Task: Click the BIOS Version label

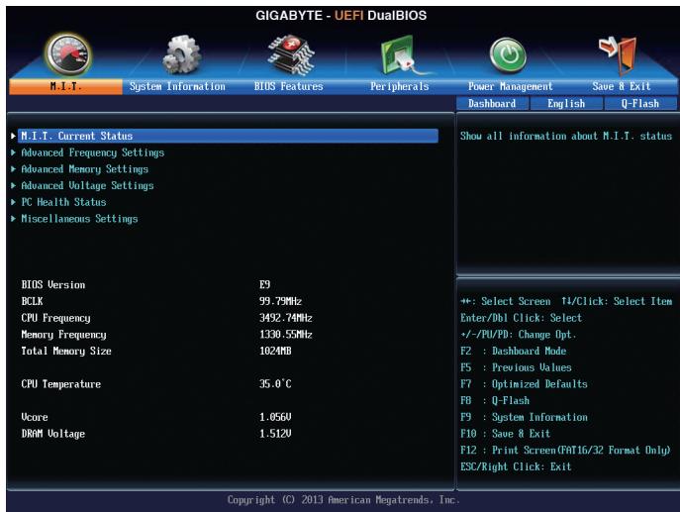Action: click(x=53, y=284)
